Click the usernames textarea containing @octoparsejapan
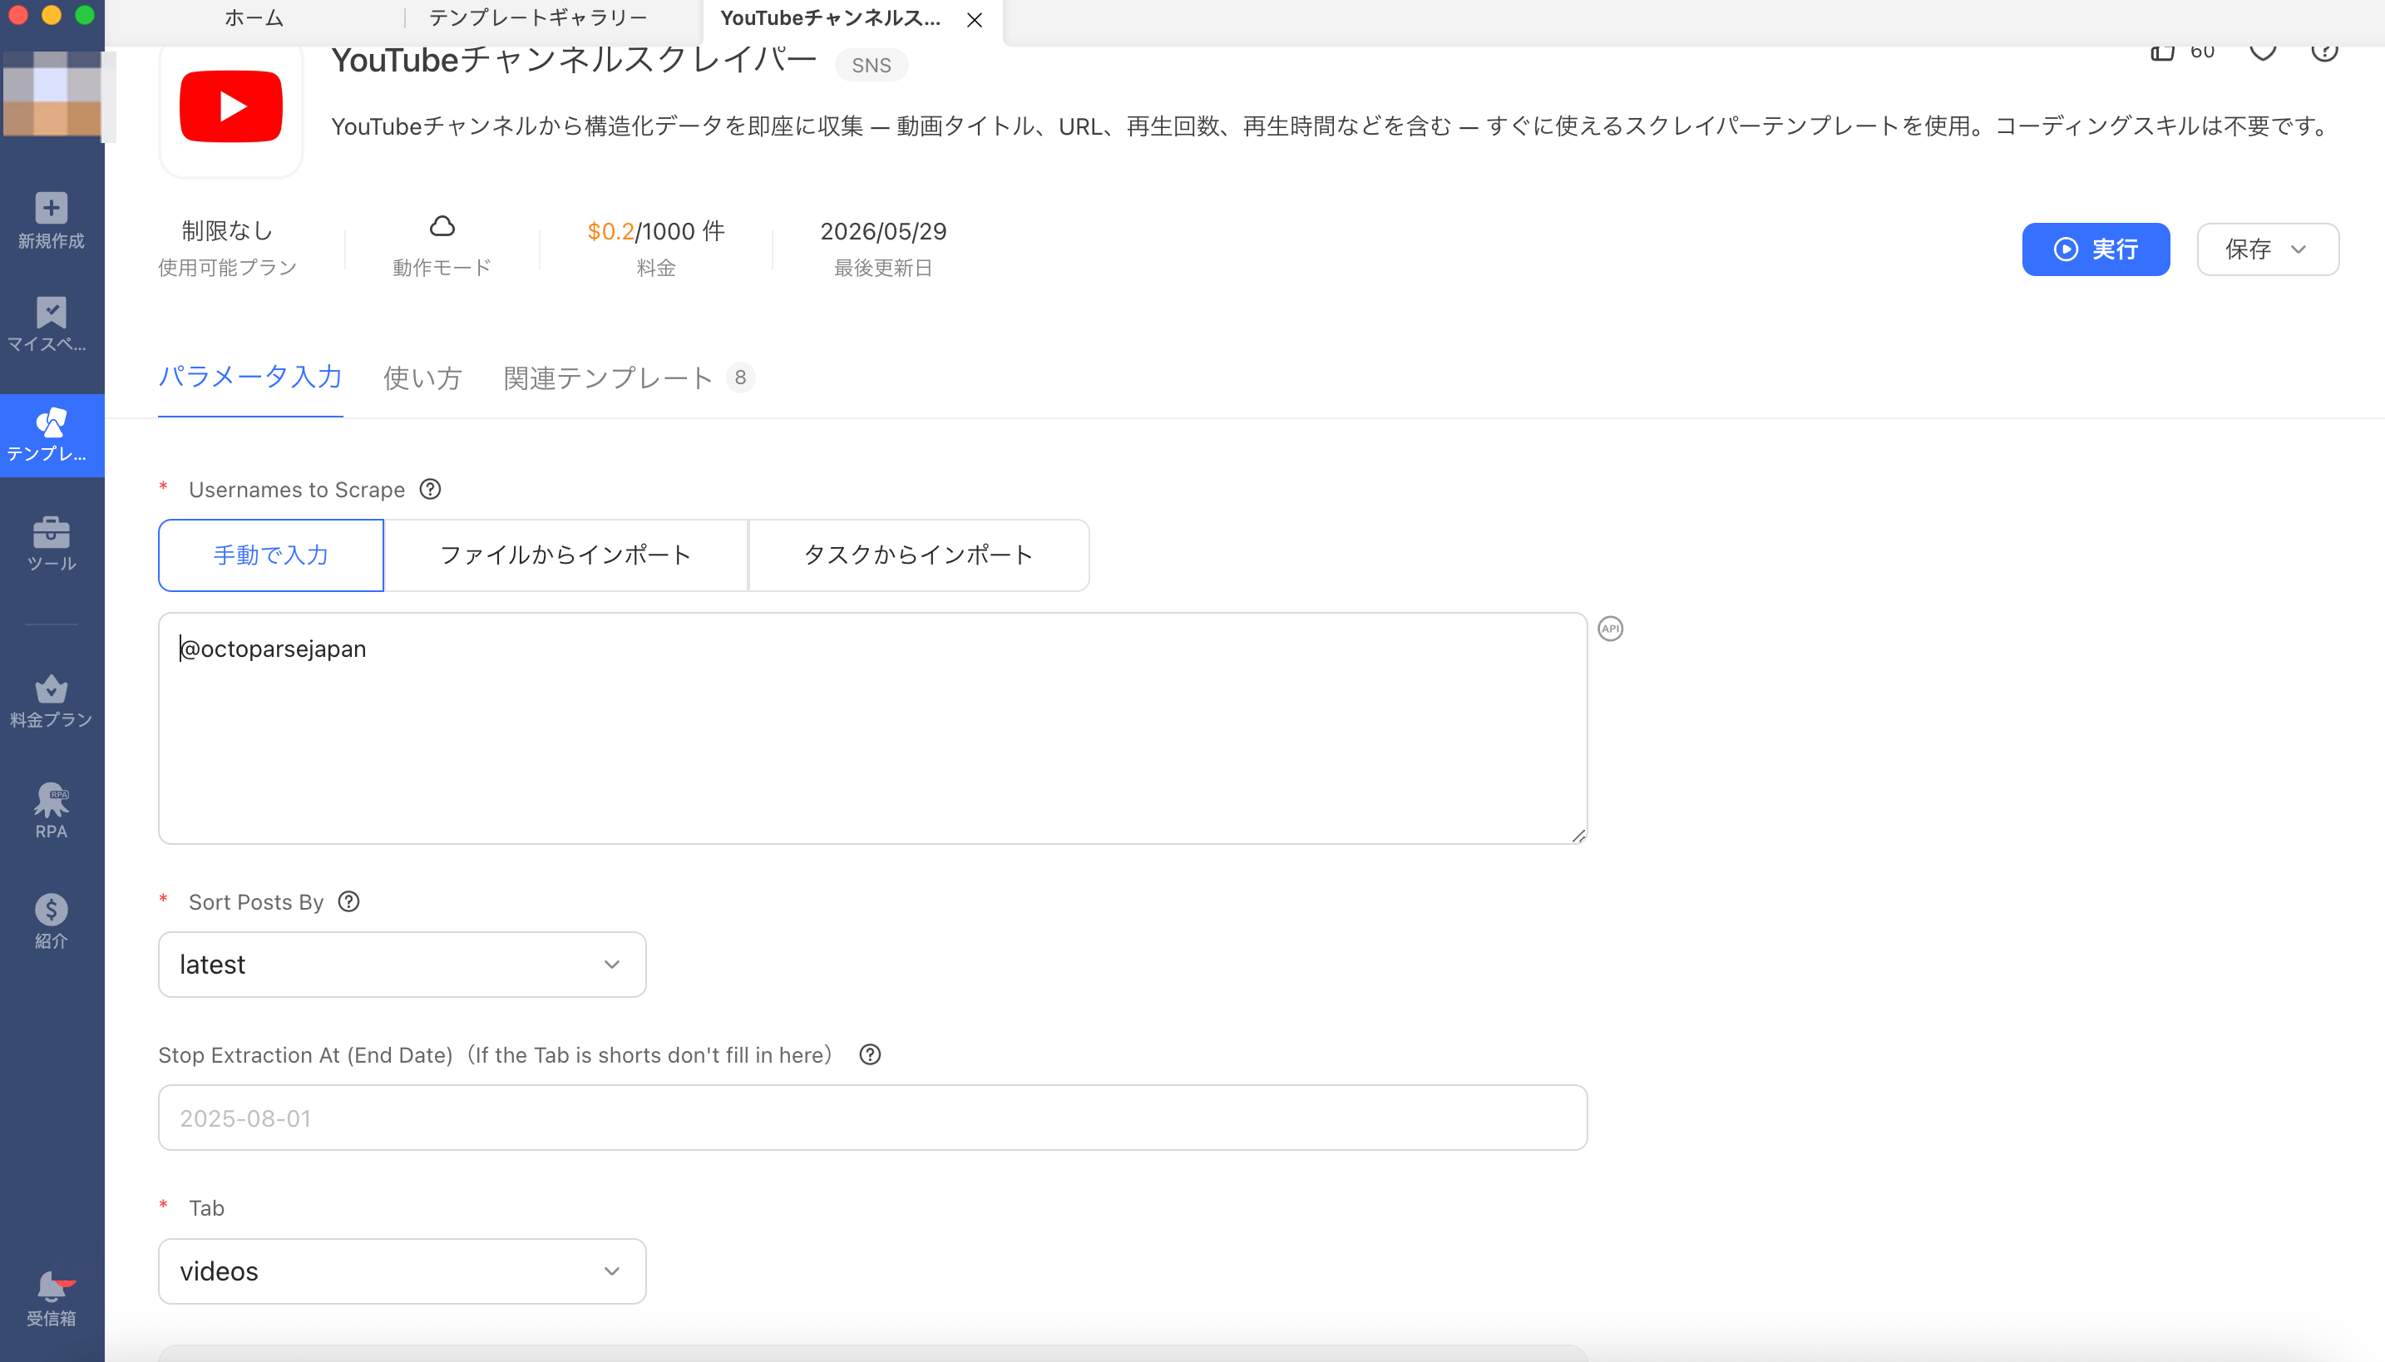This screenshot has width=2385, height=1362. [872, 728]
